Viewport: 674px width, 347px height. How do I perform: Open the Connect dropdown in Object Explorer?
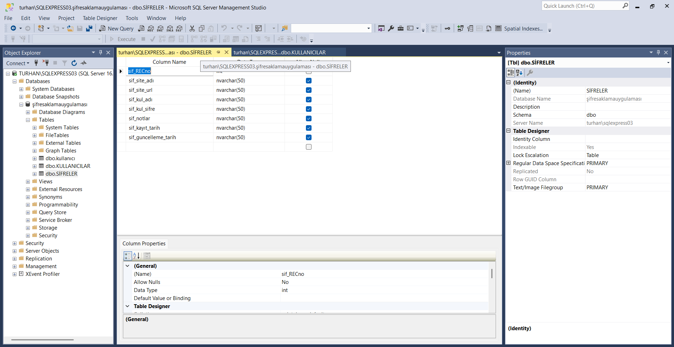click(x=18, y=63)
